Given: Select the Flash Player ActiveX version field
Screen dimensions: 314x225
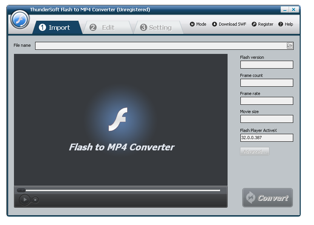Looking at the screenshot, I should (x=266, y=138).
